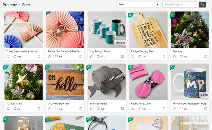
Task: Open the Mug Design Setup thumbnail
Action: (x=107, y=30)
